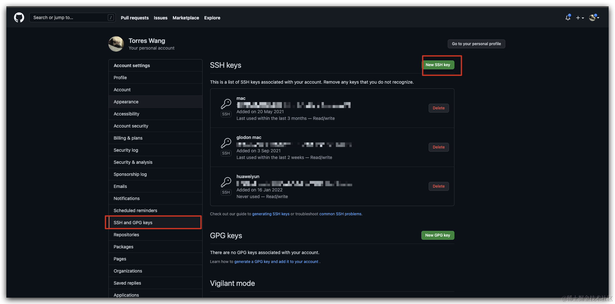Open generate a GPG key help link
The width and height of the screenshot is (615, 304).
point(276,262)
